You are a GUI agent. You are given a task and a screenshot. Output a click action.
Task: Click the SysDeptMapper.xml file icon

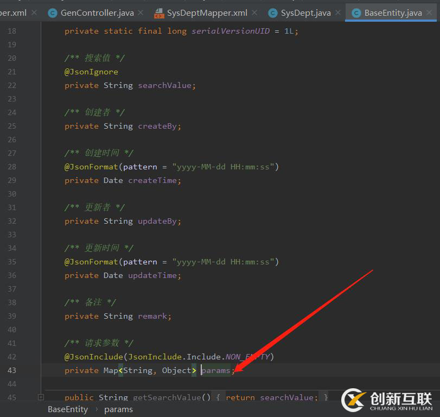[x=159, y=12]
